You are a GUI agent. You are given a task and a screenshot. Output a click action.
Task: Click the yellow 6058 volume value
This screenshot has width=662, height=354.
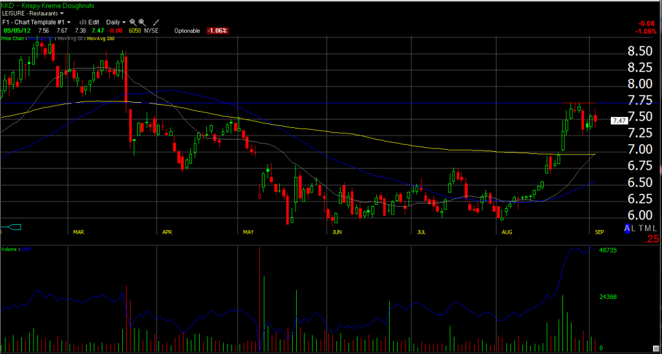134,31
